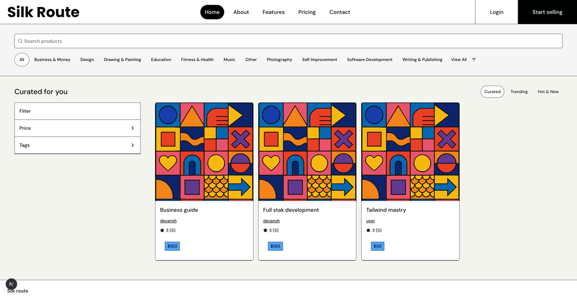Image resolution: width=577 pixels, height=302 pixels.
Task: Filter by Software Development category
Action: click(370, 60)
